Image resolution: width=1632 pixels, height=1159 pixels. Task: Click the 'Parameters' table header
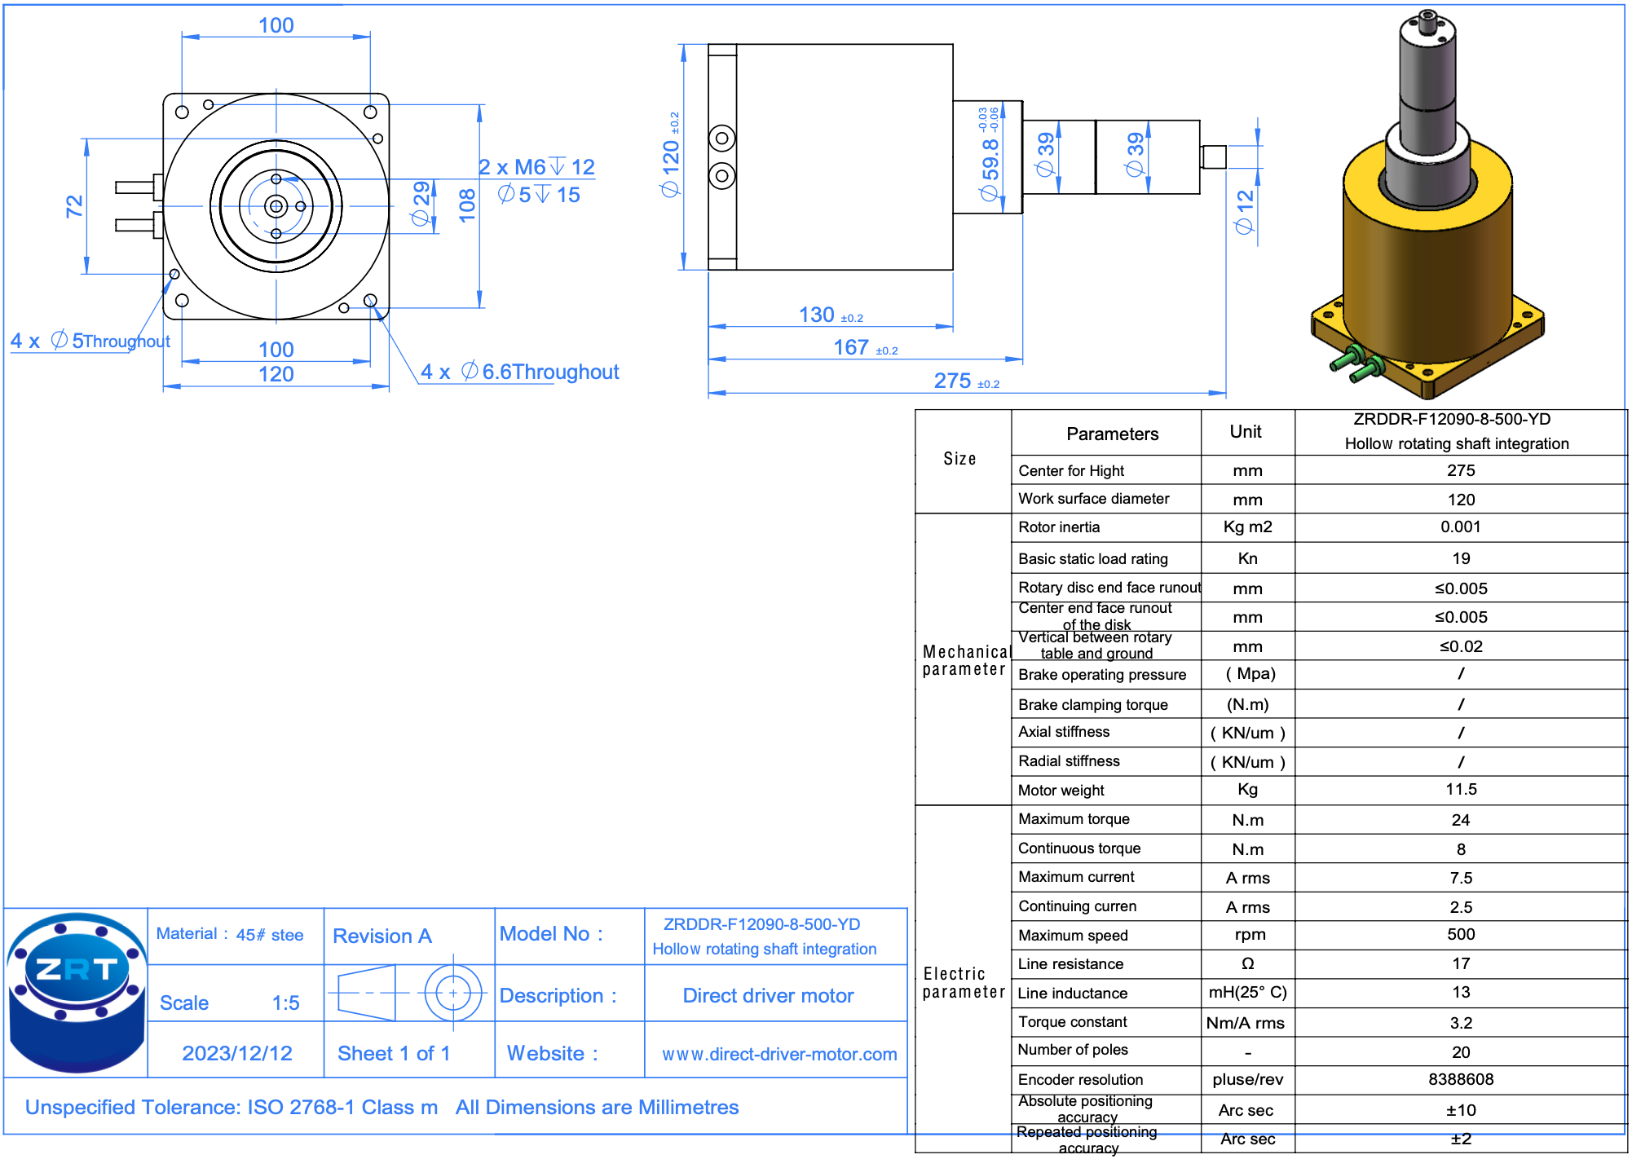pos(1112,434)
